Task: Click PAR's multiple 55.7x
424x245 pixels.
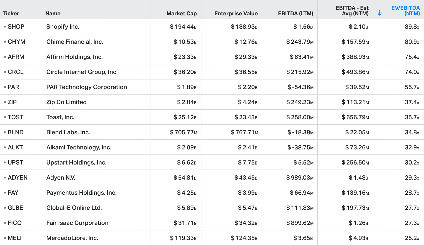Action: click(x=412, y=87)
